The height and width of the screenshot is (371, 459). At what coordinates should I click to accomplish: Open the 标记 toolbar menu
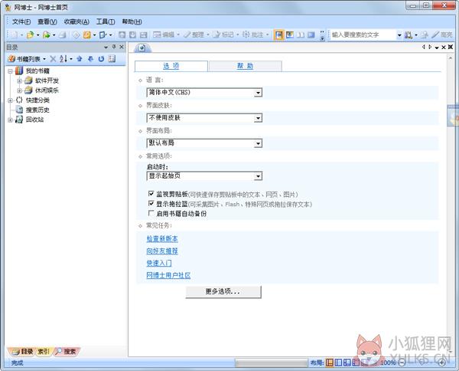226,35
